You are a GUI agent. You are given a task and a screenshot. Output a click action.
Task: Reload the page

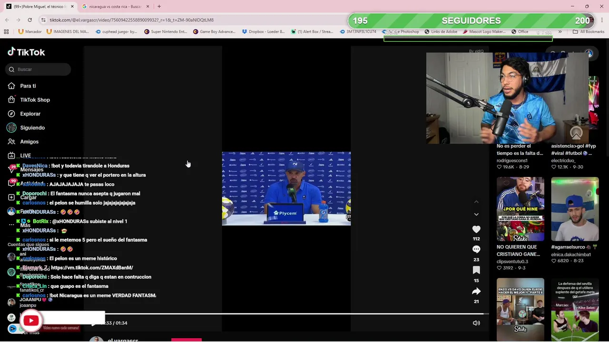(29, 20)
